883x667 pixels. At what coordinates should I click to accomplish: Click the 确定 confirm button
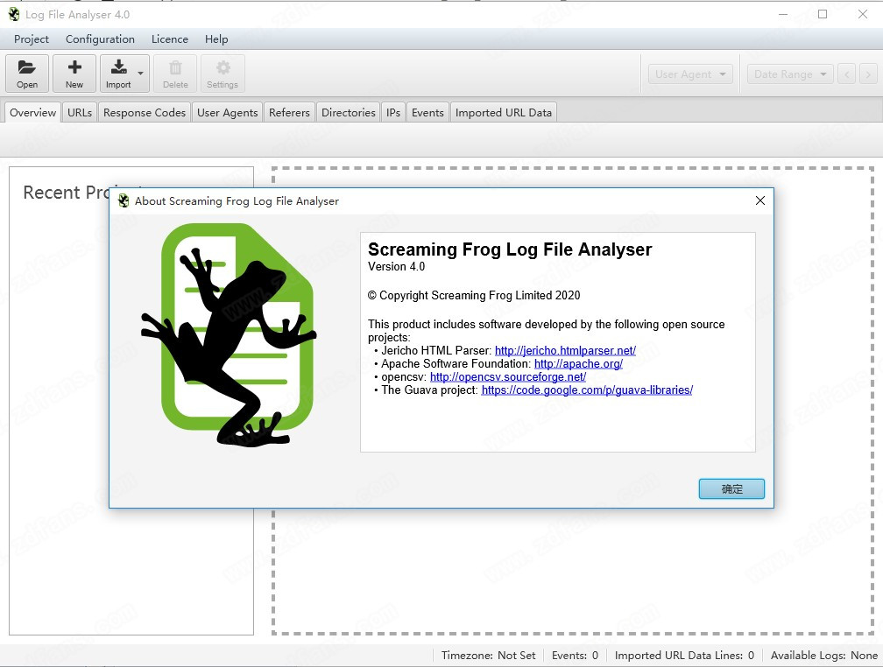tap(731, 488)
